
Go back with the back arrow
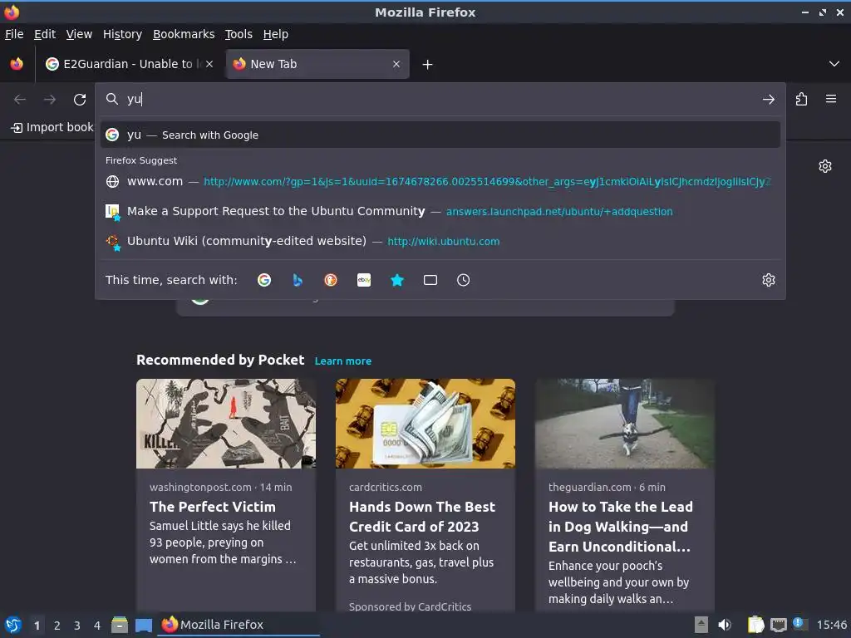click(x=20, y=100)
